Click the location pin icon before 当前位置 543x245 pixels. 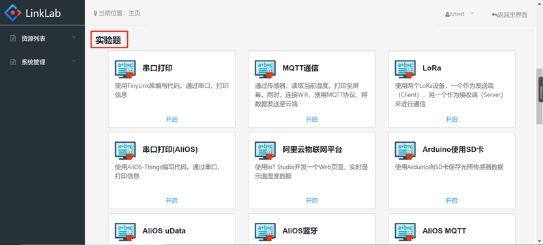[x=96, y=14]
